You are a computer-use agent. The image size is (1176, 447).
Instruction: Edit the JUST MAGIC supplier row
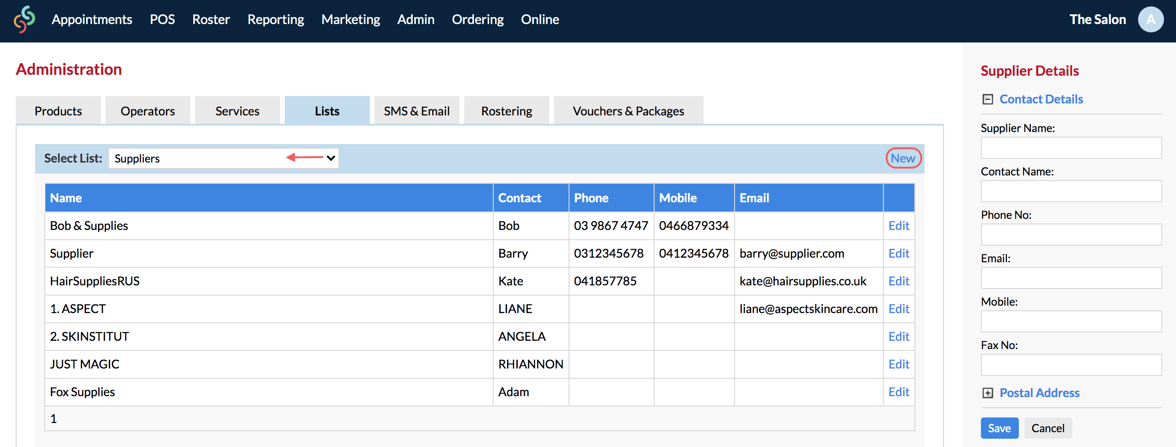pyautogui.click(x=899, y=364)
